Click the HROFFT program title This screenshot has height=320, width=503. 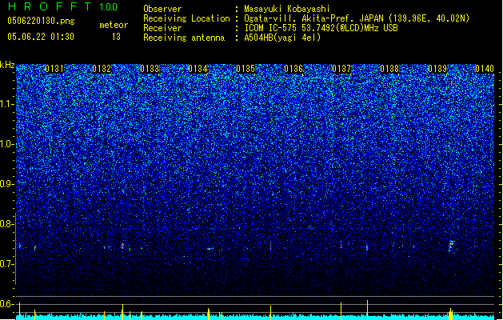[x=50, y=6]
